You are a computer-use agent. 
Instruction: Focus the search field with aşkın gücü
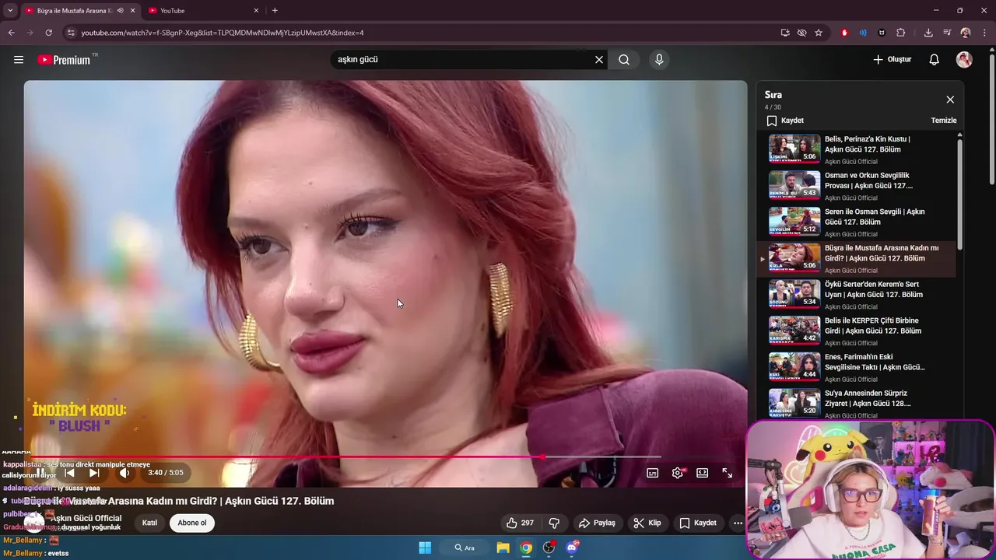463,60
